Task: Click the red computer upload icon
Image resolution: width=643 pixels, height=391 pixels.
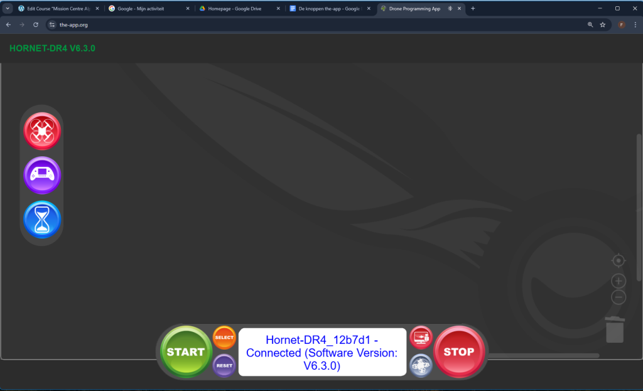Action: point(421,338)
